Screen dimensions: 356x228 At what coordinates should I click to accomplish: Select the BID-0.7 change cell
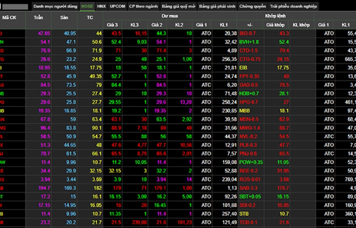tap(247, 33)
